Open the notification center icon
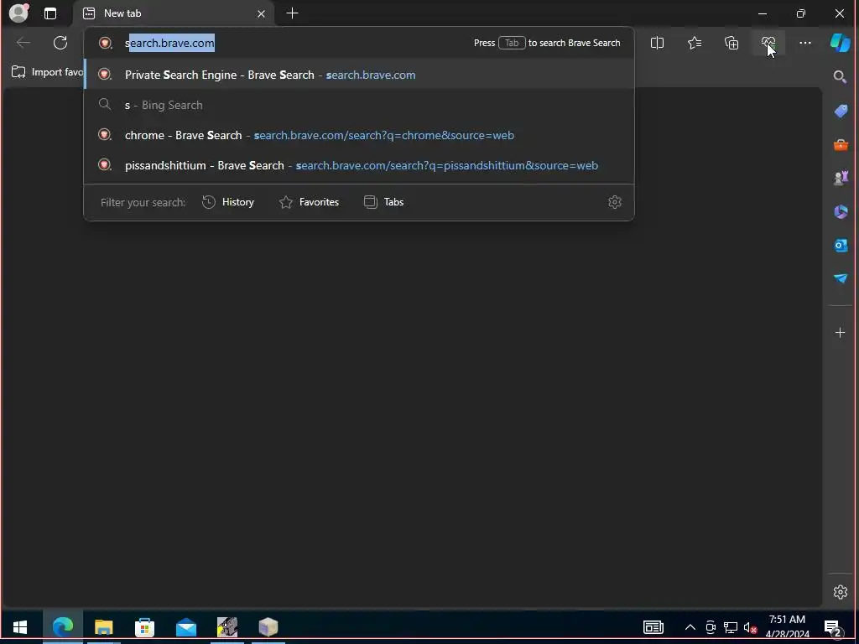 [833, 627]
